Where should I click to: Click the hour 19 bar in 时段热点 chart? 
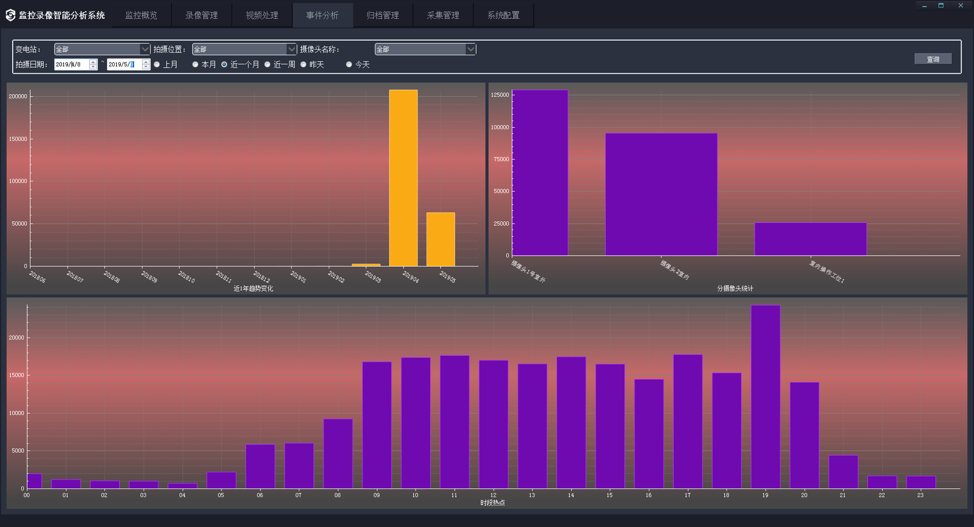tap(766, 397)
